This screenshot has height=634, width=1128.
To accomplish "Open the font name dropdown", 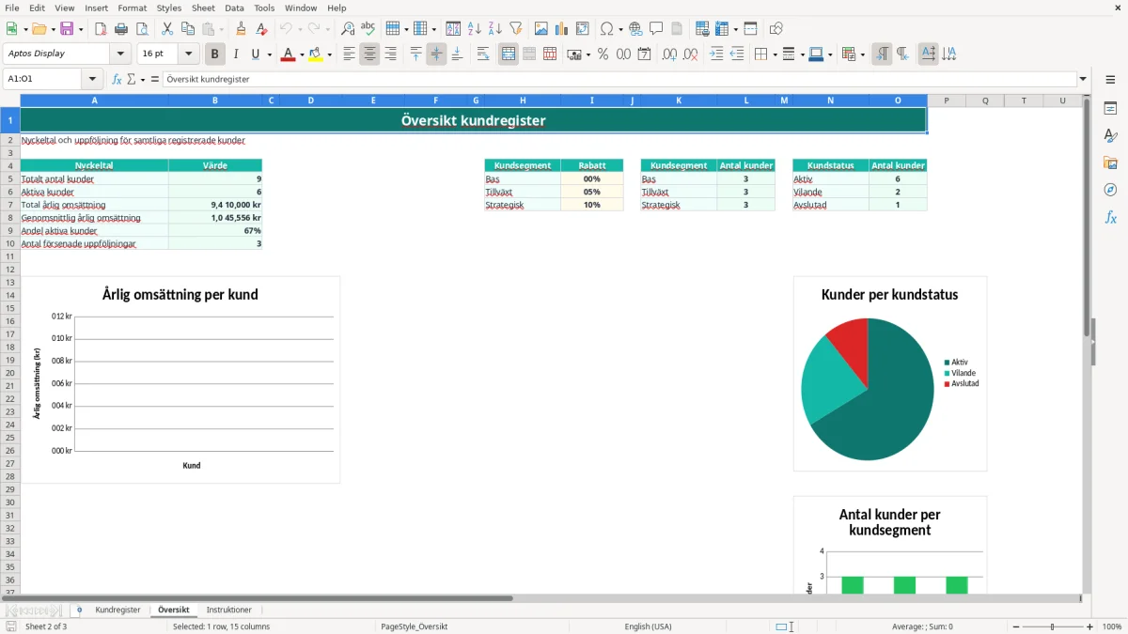I will (x=120, y=54).
